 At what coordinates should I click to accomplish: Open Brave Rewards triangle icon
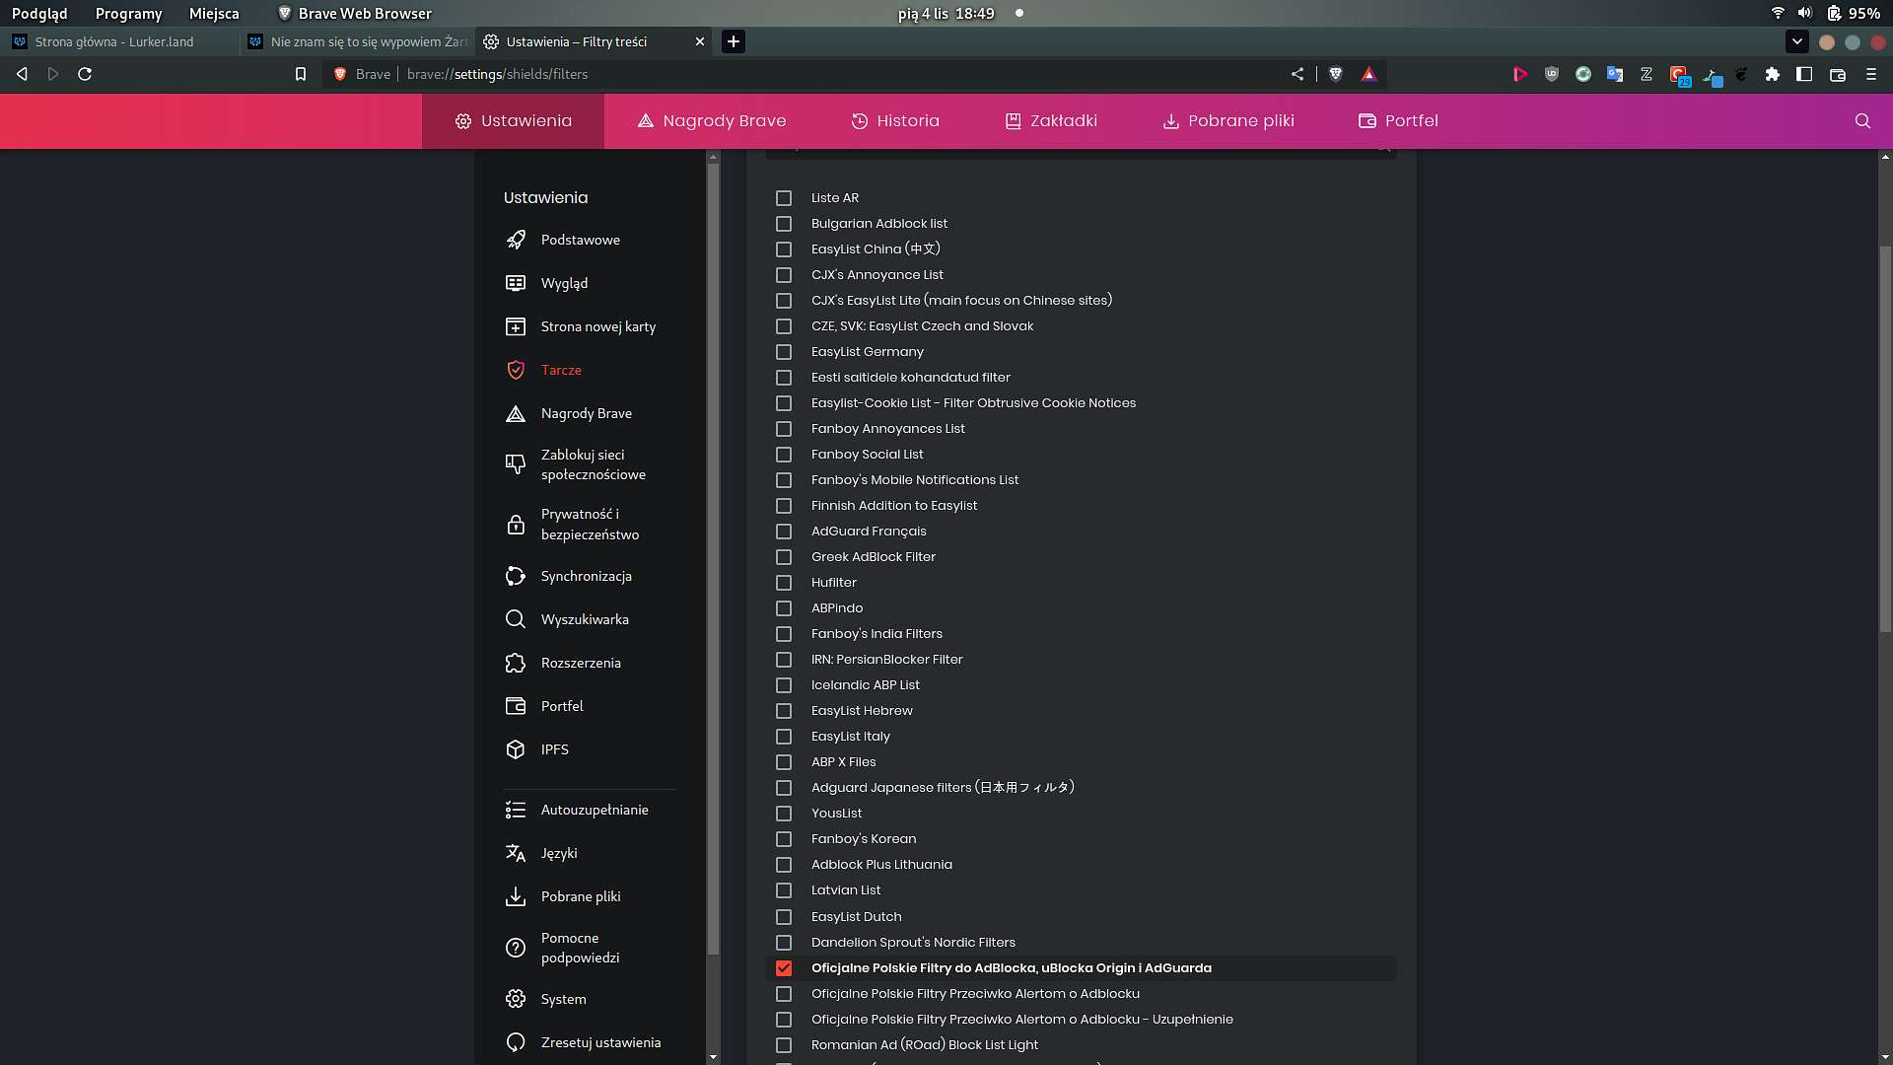point(1368,74)
